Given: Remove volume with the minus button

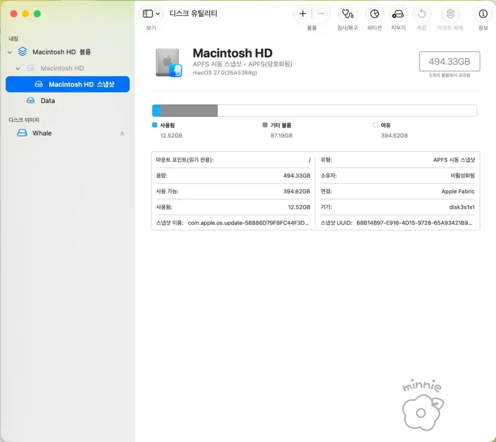Looking at the screenshot, I should 321,14.
